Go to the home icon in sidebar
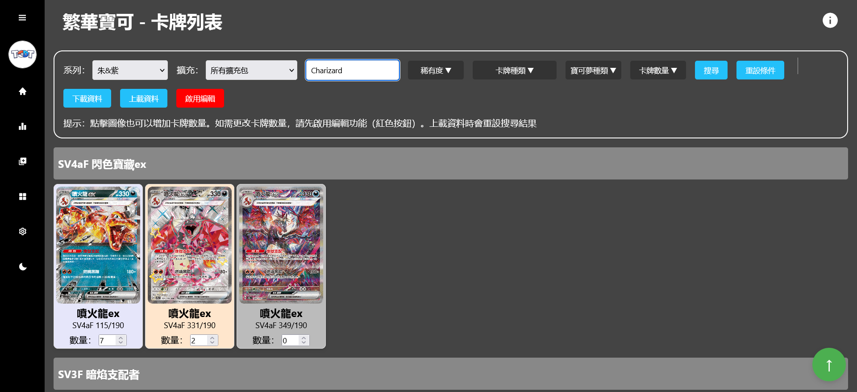 [x=22, y=92]
